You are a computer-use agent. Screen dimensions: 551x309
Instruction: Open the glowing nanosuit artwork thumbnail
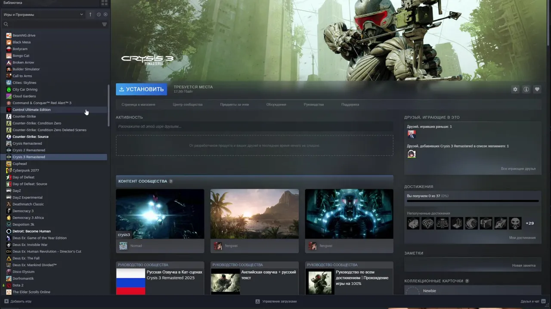point(349,214)
